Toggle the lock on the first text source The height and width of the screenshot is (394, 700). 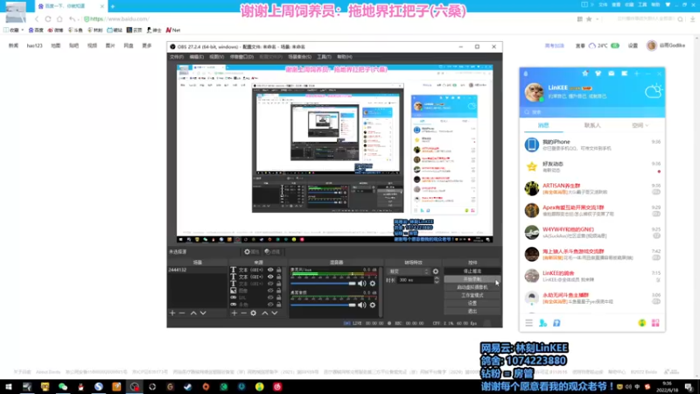pos(278,270)
